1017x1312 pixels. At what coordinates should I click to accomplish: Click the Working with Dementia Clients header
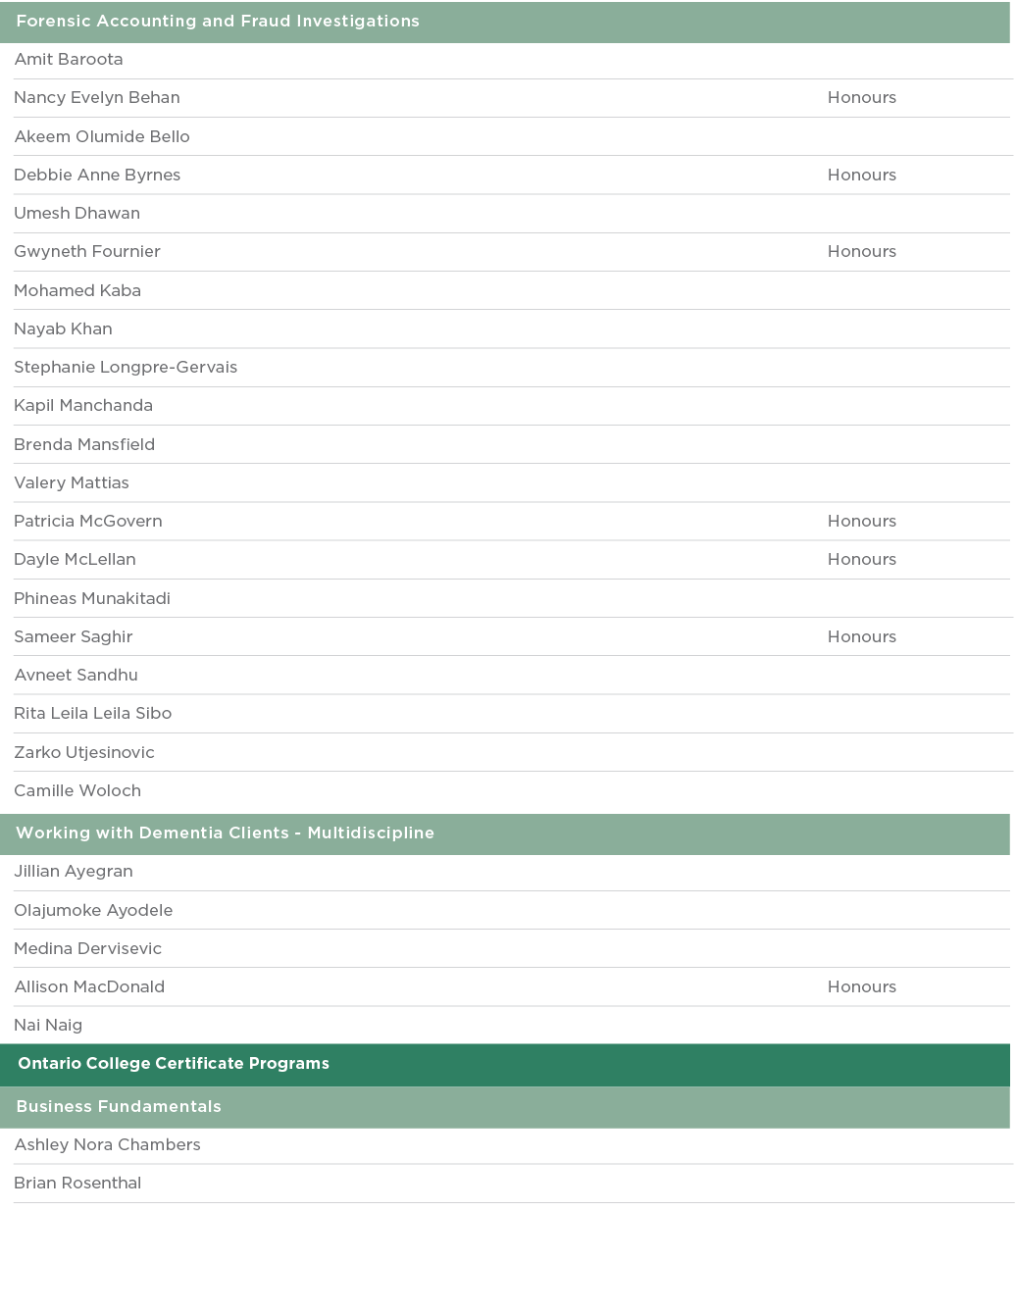[x=225, y=833]
